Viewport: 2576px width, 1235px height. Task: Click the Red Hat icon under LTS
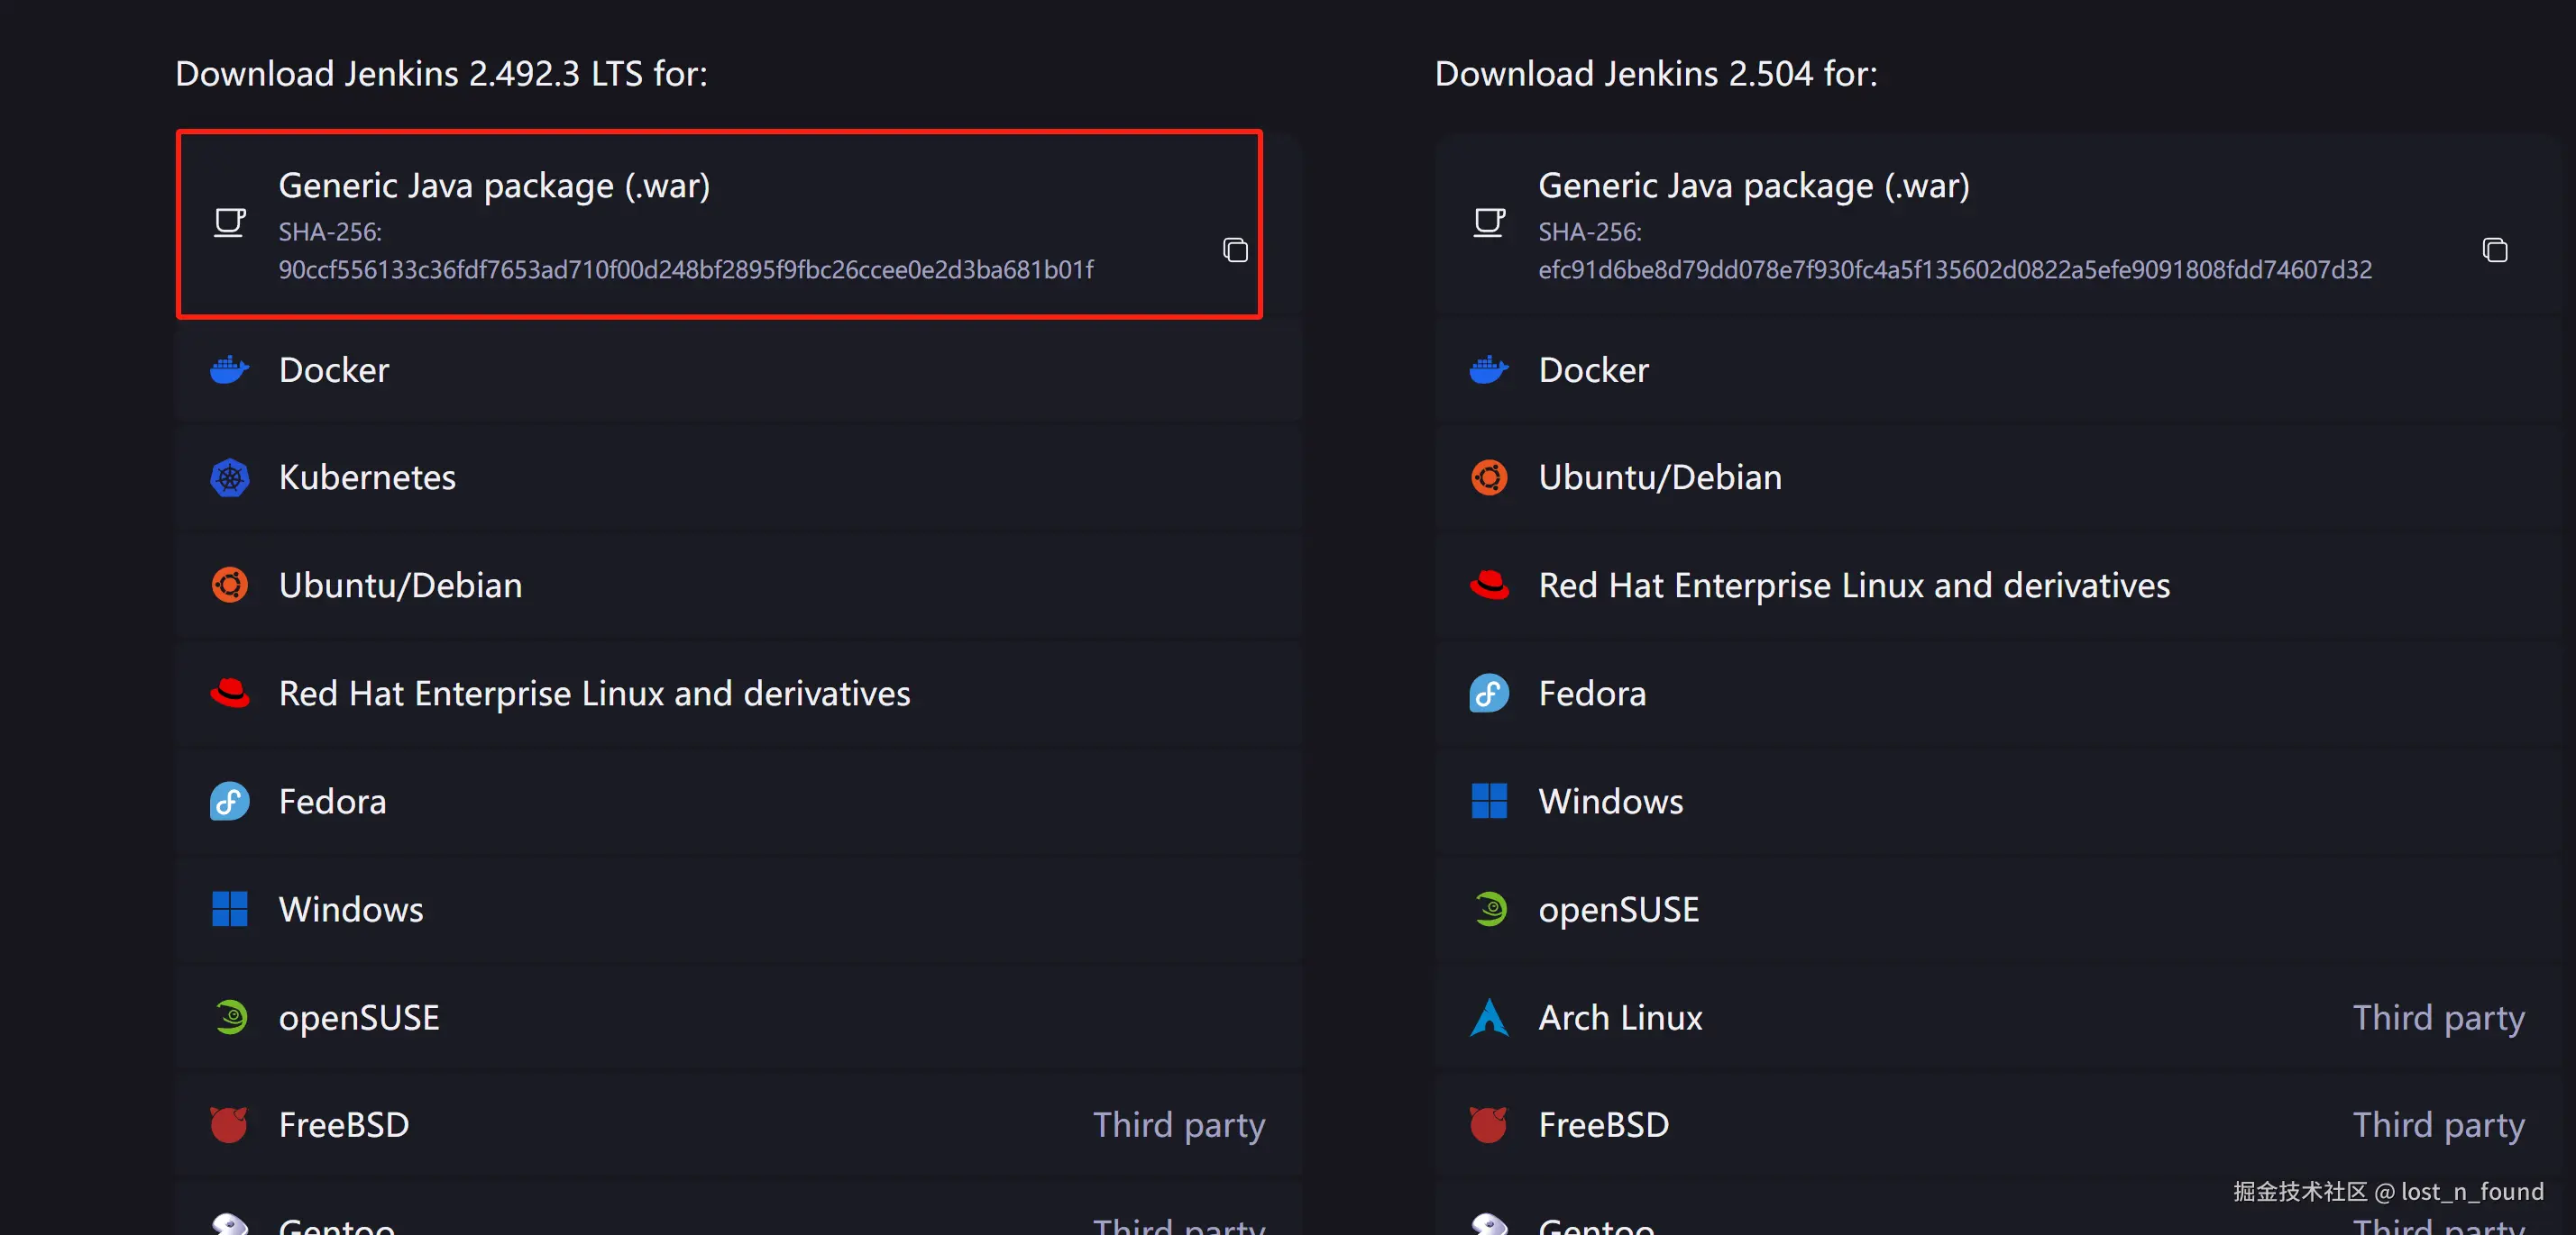tap(229, 693)
